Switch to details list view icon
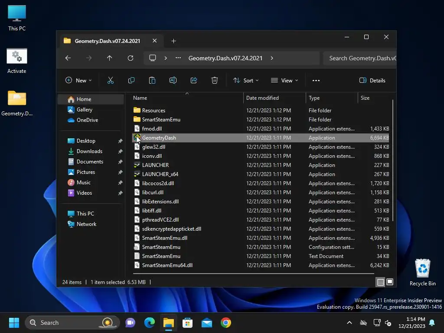The width and height of the screenshot is (444, 333). [x=380, y=282]
